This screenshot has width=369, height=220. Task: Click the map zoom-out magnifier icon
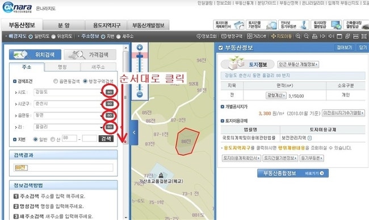(x=307, y=36)
